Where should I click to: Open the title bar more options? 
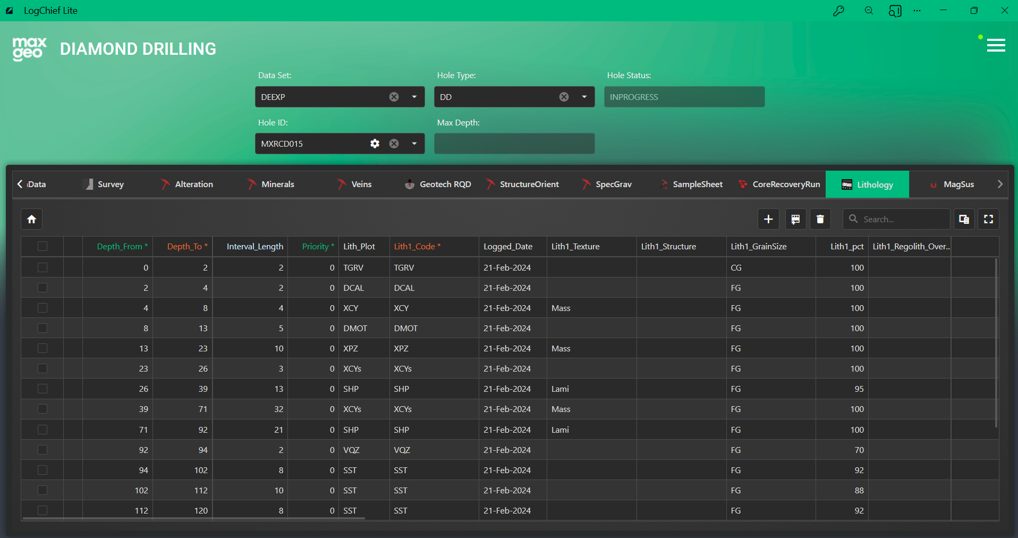(x=917, y=11)
